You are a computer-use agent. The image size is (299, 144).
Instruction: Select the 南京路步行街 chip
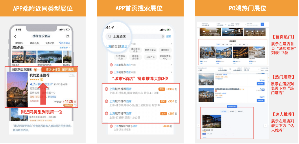coord(135,57)
